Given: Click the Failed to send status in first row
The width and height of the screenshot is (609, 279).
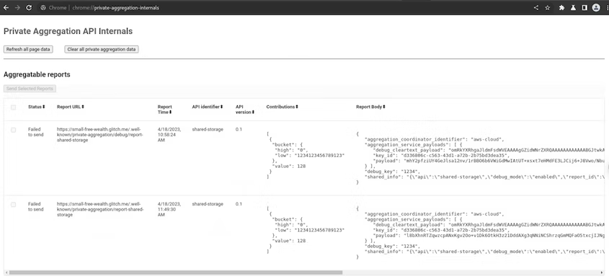Looking at the screenshot, I should click(x=36, y=132).
